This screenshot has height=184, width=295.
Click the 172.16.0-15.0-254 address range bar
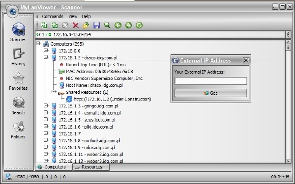pyautogui.click(x=160, y=34)
